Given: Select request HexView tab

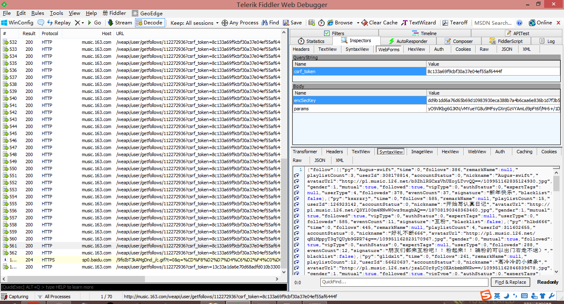Looking at the screenshot, I should pyautogui.click(x=416, y=49).
